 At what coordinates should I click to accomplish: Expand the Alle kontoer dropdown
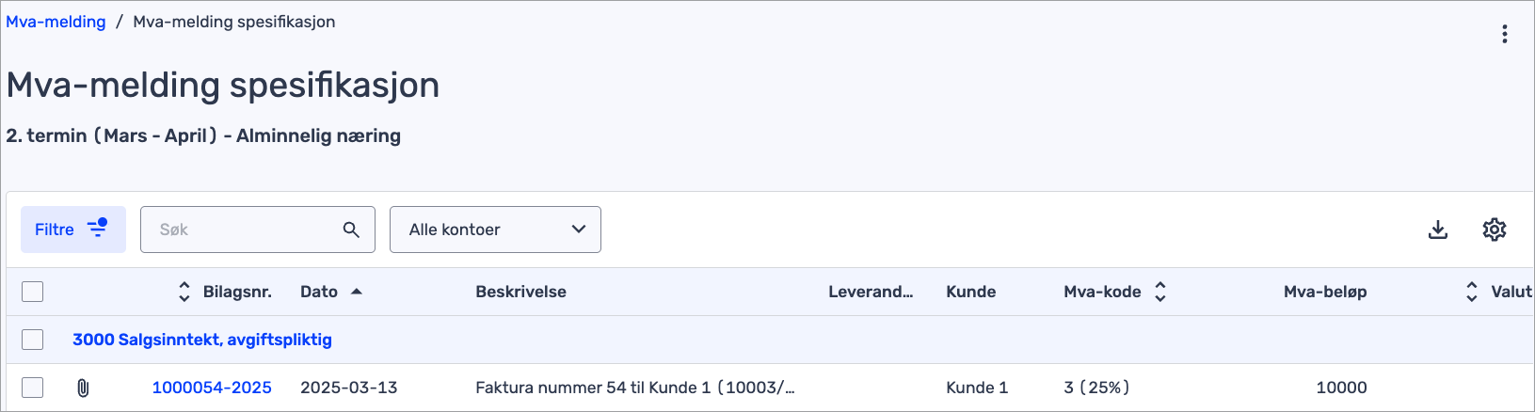[x=495, y=230]
